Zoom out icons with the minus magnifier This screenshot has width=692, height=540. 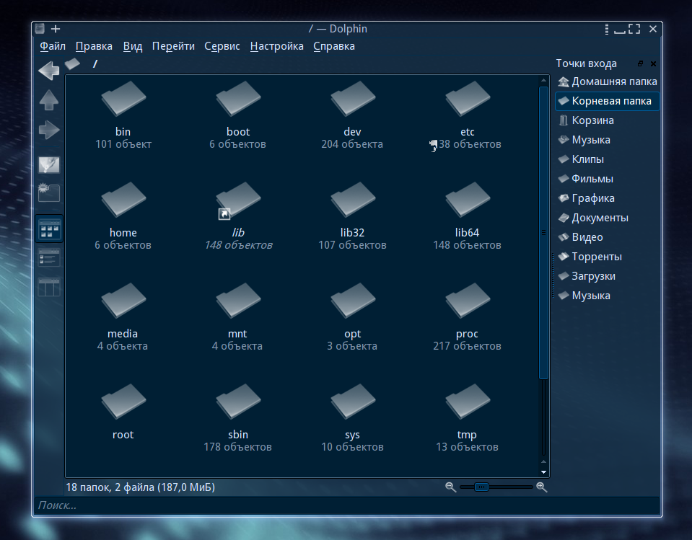pyautogui.click(x=450, y=487)
